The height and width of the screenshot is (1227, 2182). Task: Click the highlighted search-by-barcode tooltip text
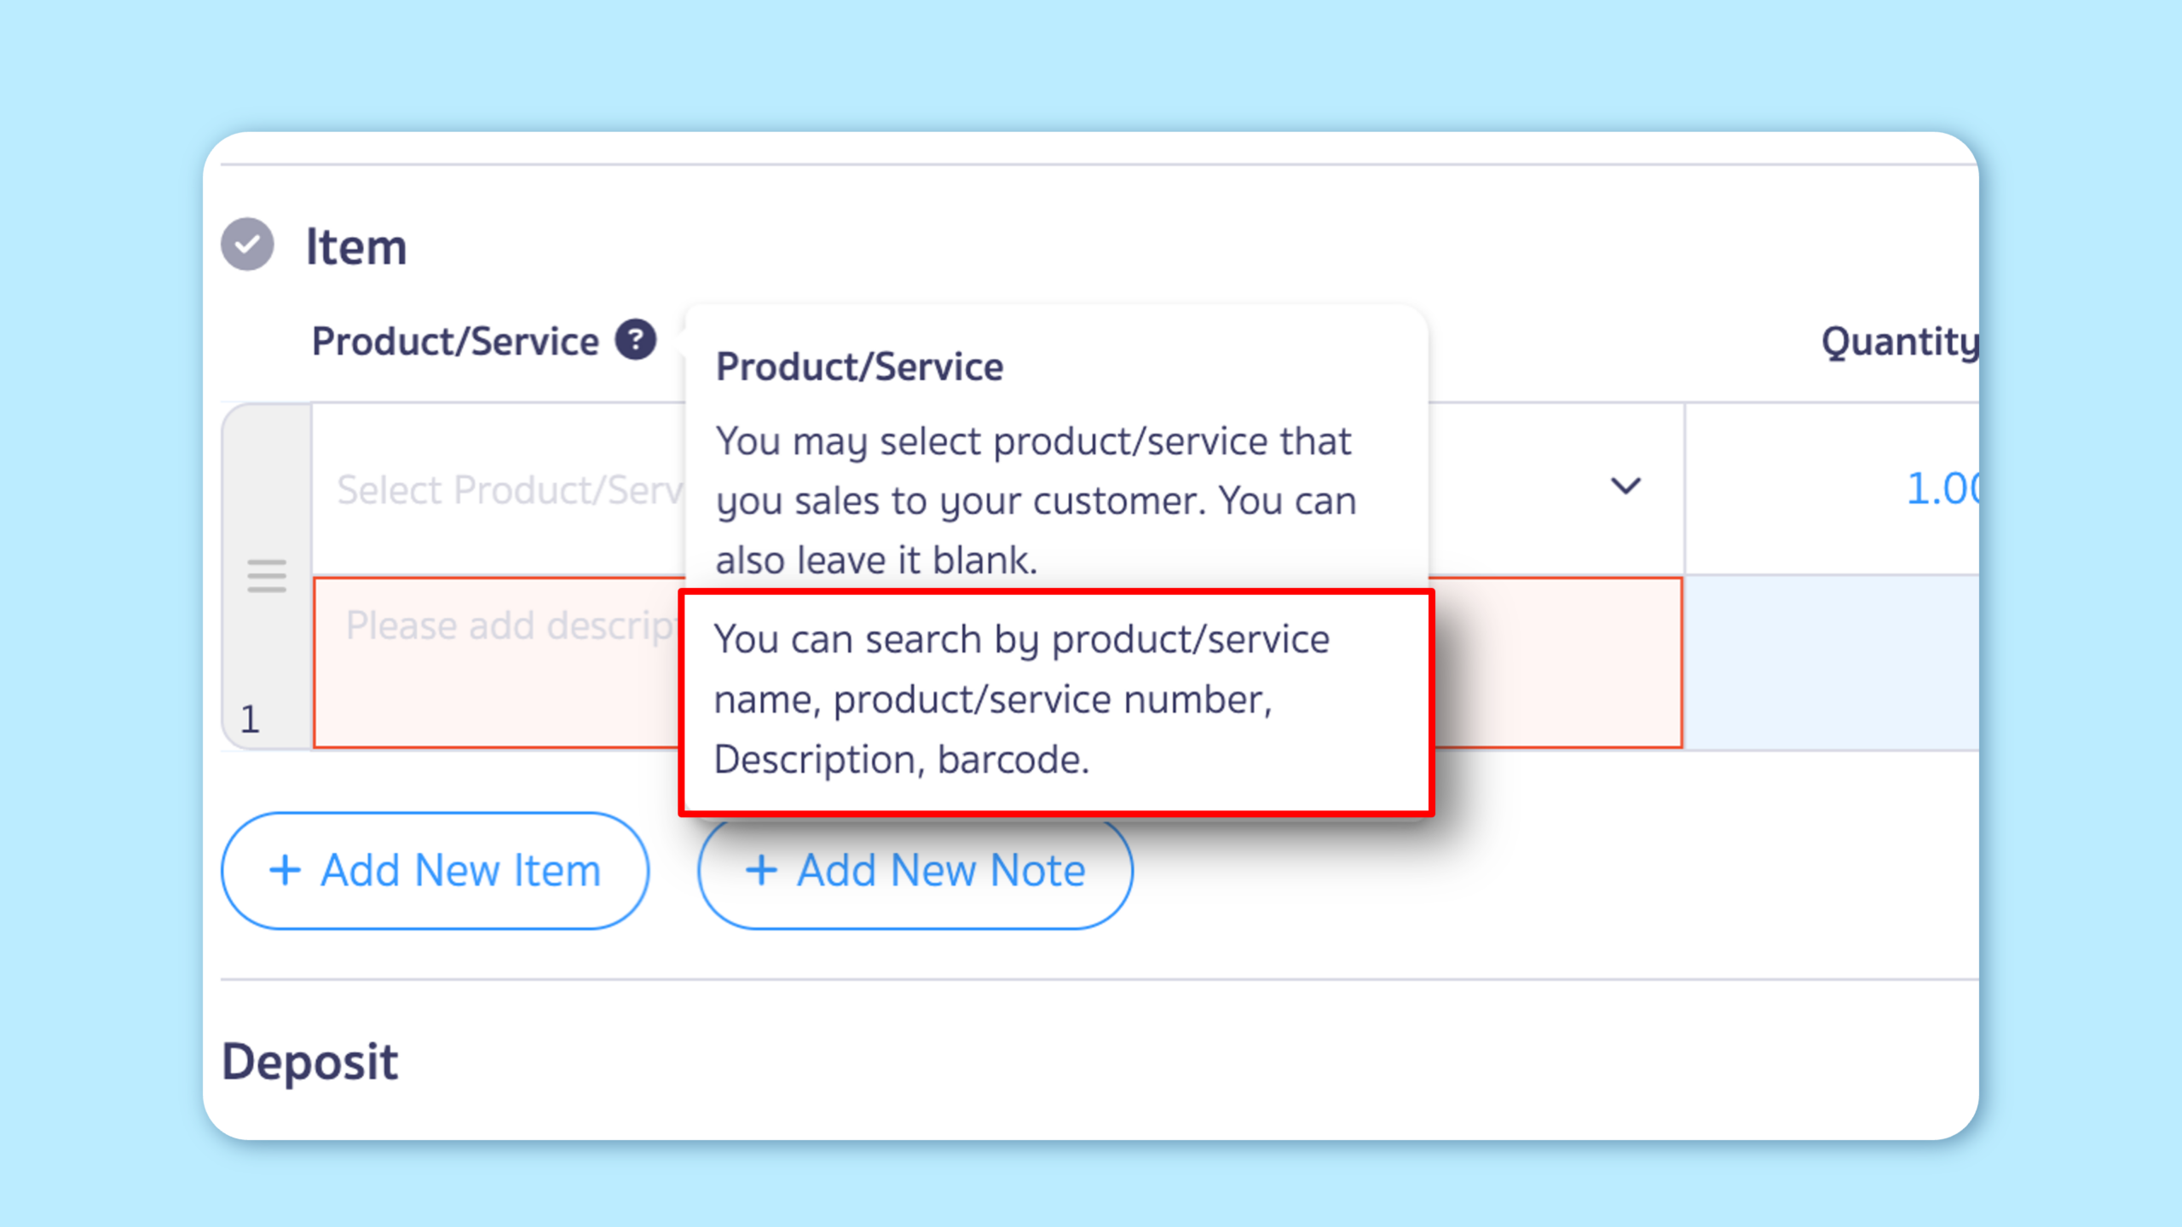(1021, 700)
